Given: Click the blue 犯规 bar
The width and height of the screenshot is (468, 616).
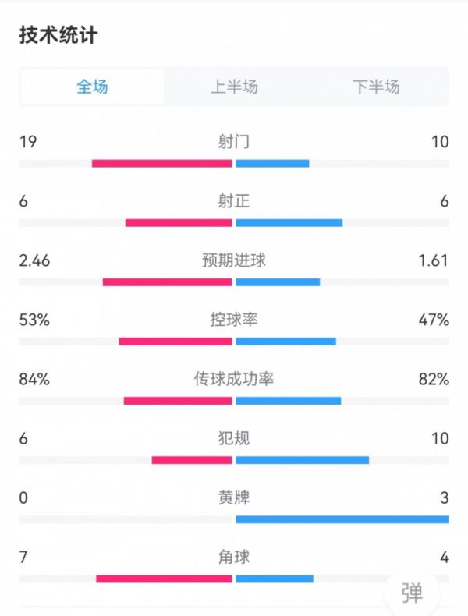Looking at the screenshot, I should click(x=302, y=460).
